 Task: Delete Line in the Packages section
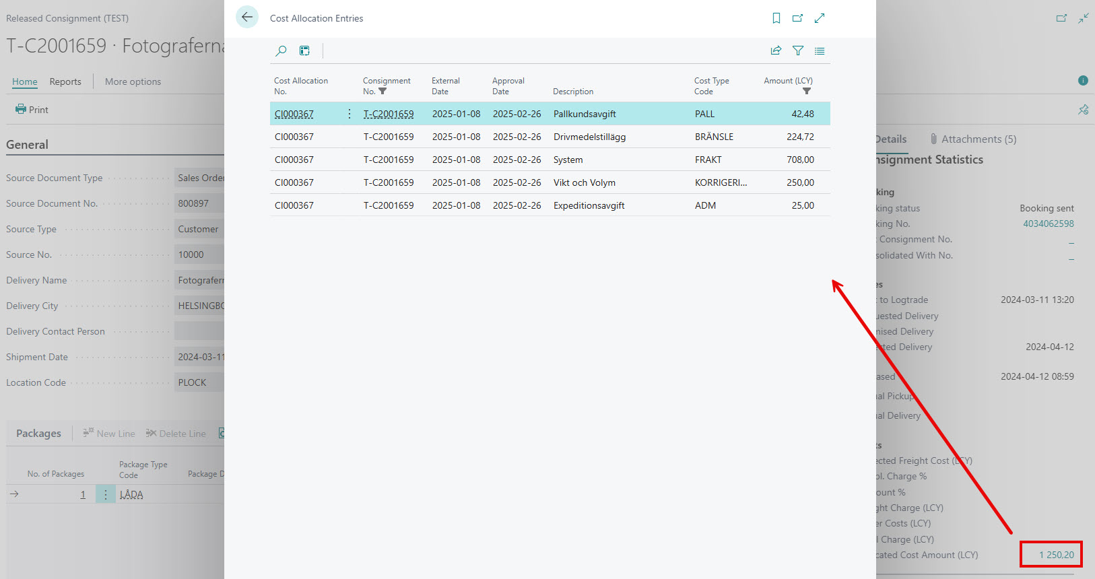click(x=176, y=434)
